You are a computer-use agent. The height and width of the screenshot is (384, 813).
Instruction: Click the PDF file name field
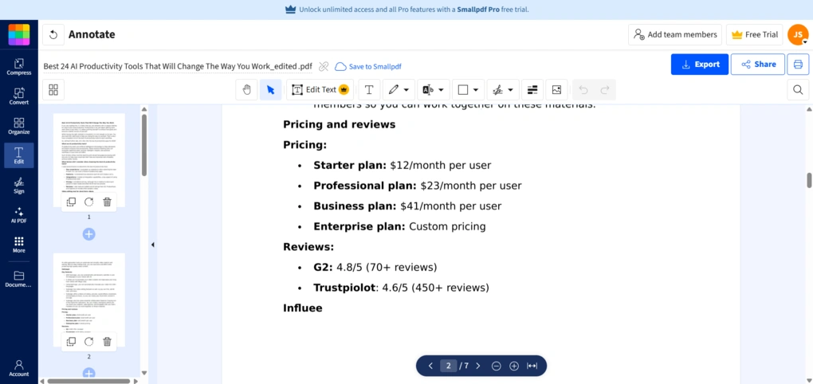click(178, 66)
